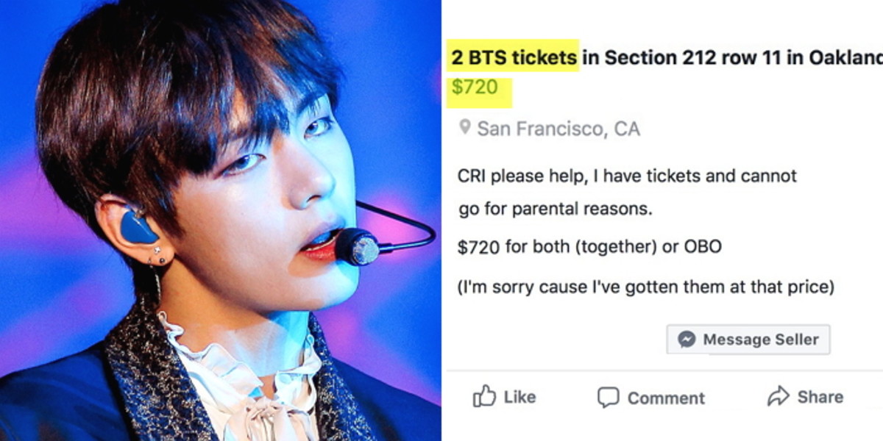The width and height of the screenshot is (883, 441).
Task: Click the blue in-ear monitor in the photo
Action: pyautogui.click(x=138, y=226)
